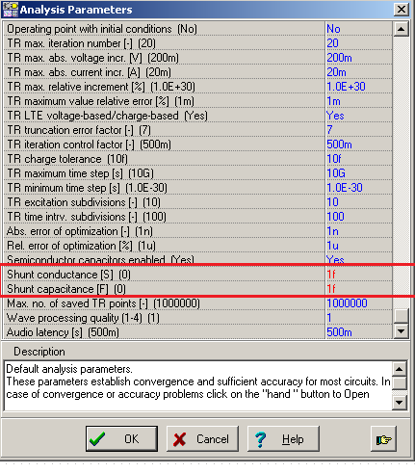Select the operating point initial conditions value No
Image resolution: width=415 pixels, height=473 pixels.
333,29
